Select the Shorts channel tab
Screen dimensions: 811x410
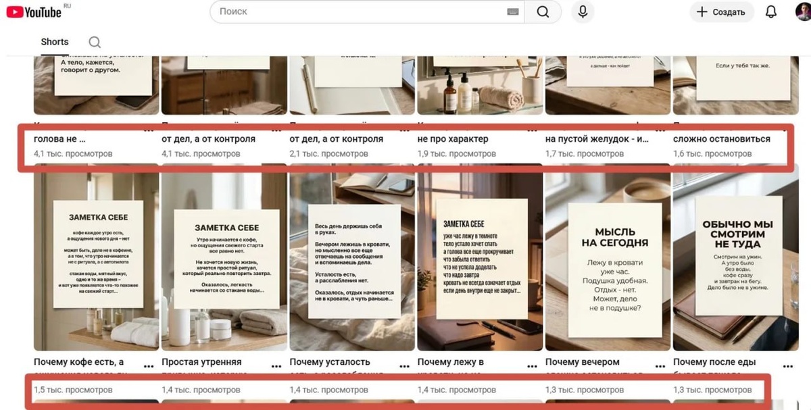(x=55, y=42)
